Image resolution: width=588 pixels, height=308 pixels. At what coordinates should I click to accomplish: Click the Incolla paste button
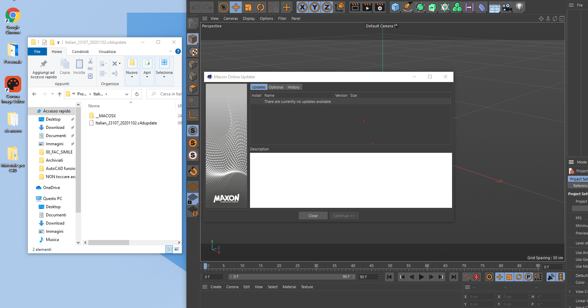pos(79,67)
